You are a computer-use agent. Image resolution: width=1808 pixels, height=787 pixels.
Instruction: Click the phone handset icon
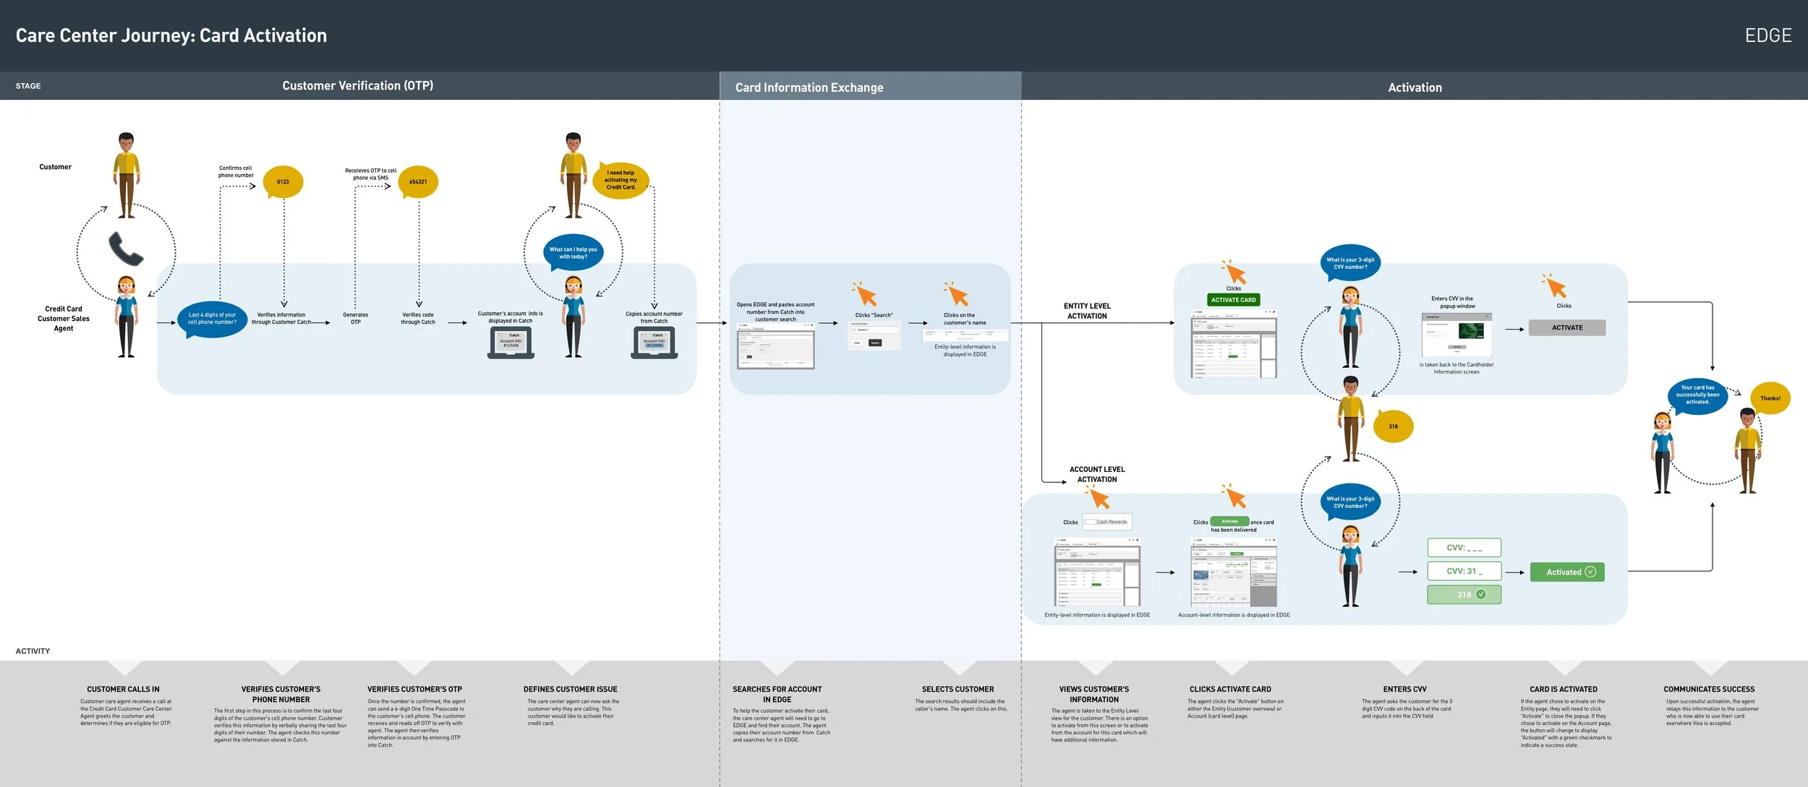(126, 249)
